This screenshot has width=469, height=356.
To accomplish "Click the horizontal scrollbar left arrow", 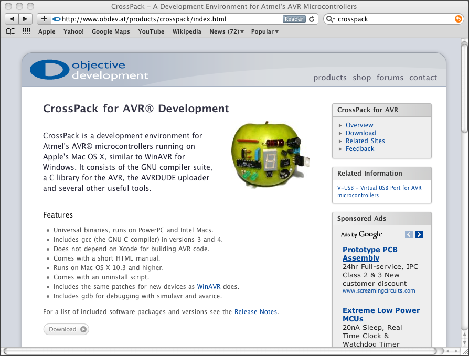I will [x=448, y=351].
